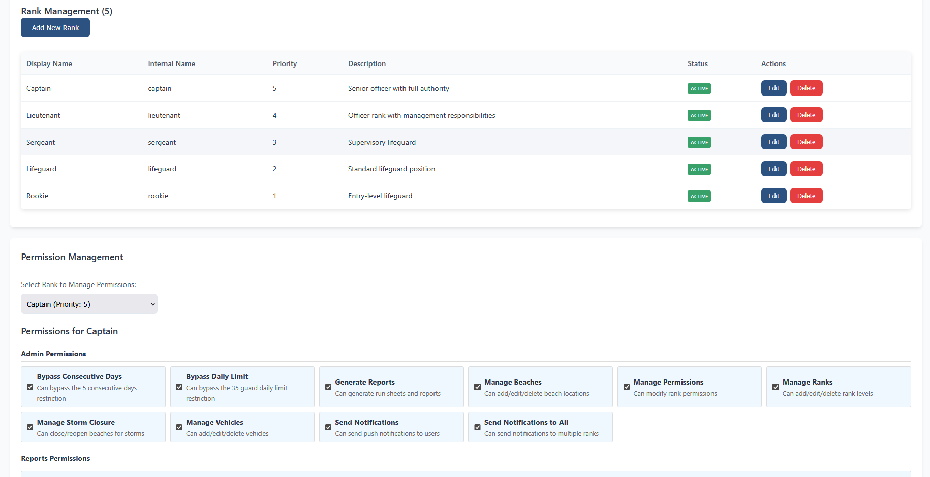Toggle the Manage Vehicles checkbox
930x477 pixels.
179,427
